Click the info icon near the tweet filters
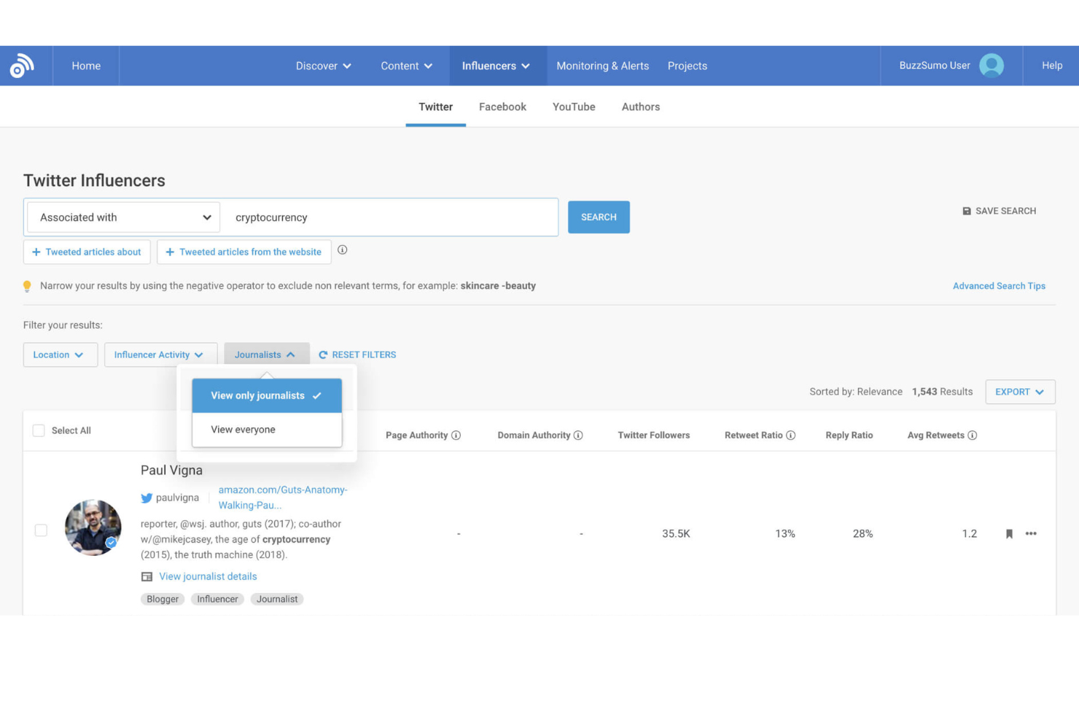 [x=343, y=250]
